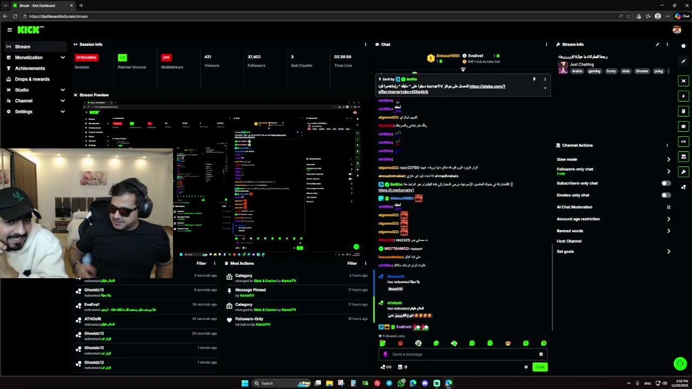The height and width of the screenshot is (389, 692).
Task: Click the note page icon in right rail
Action: [683, 111]
